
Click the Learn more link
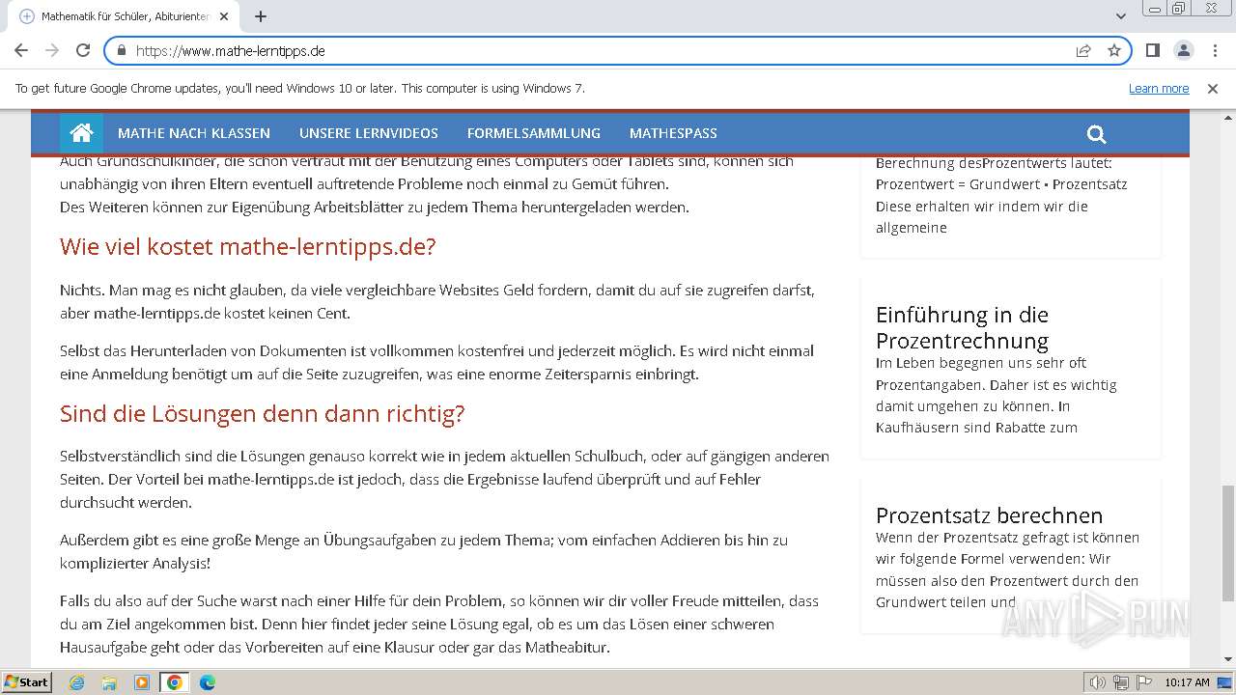(x=1159, y=89)
